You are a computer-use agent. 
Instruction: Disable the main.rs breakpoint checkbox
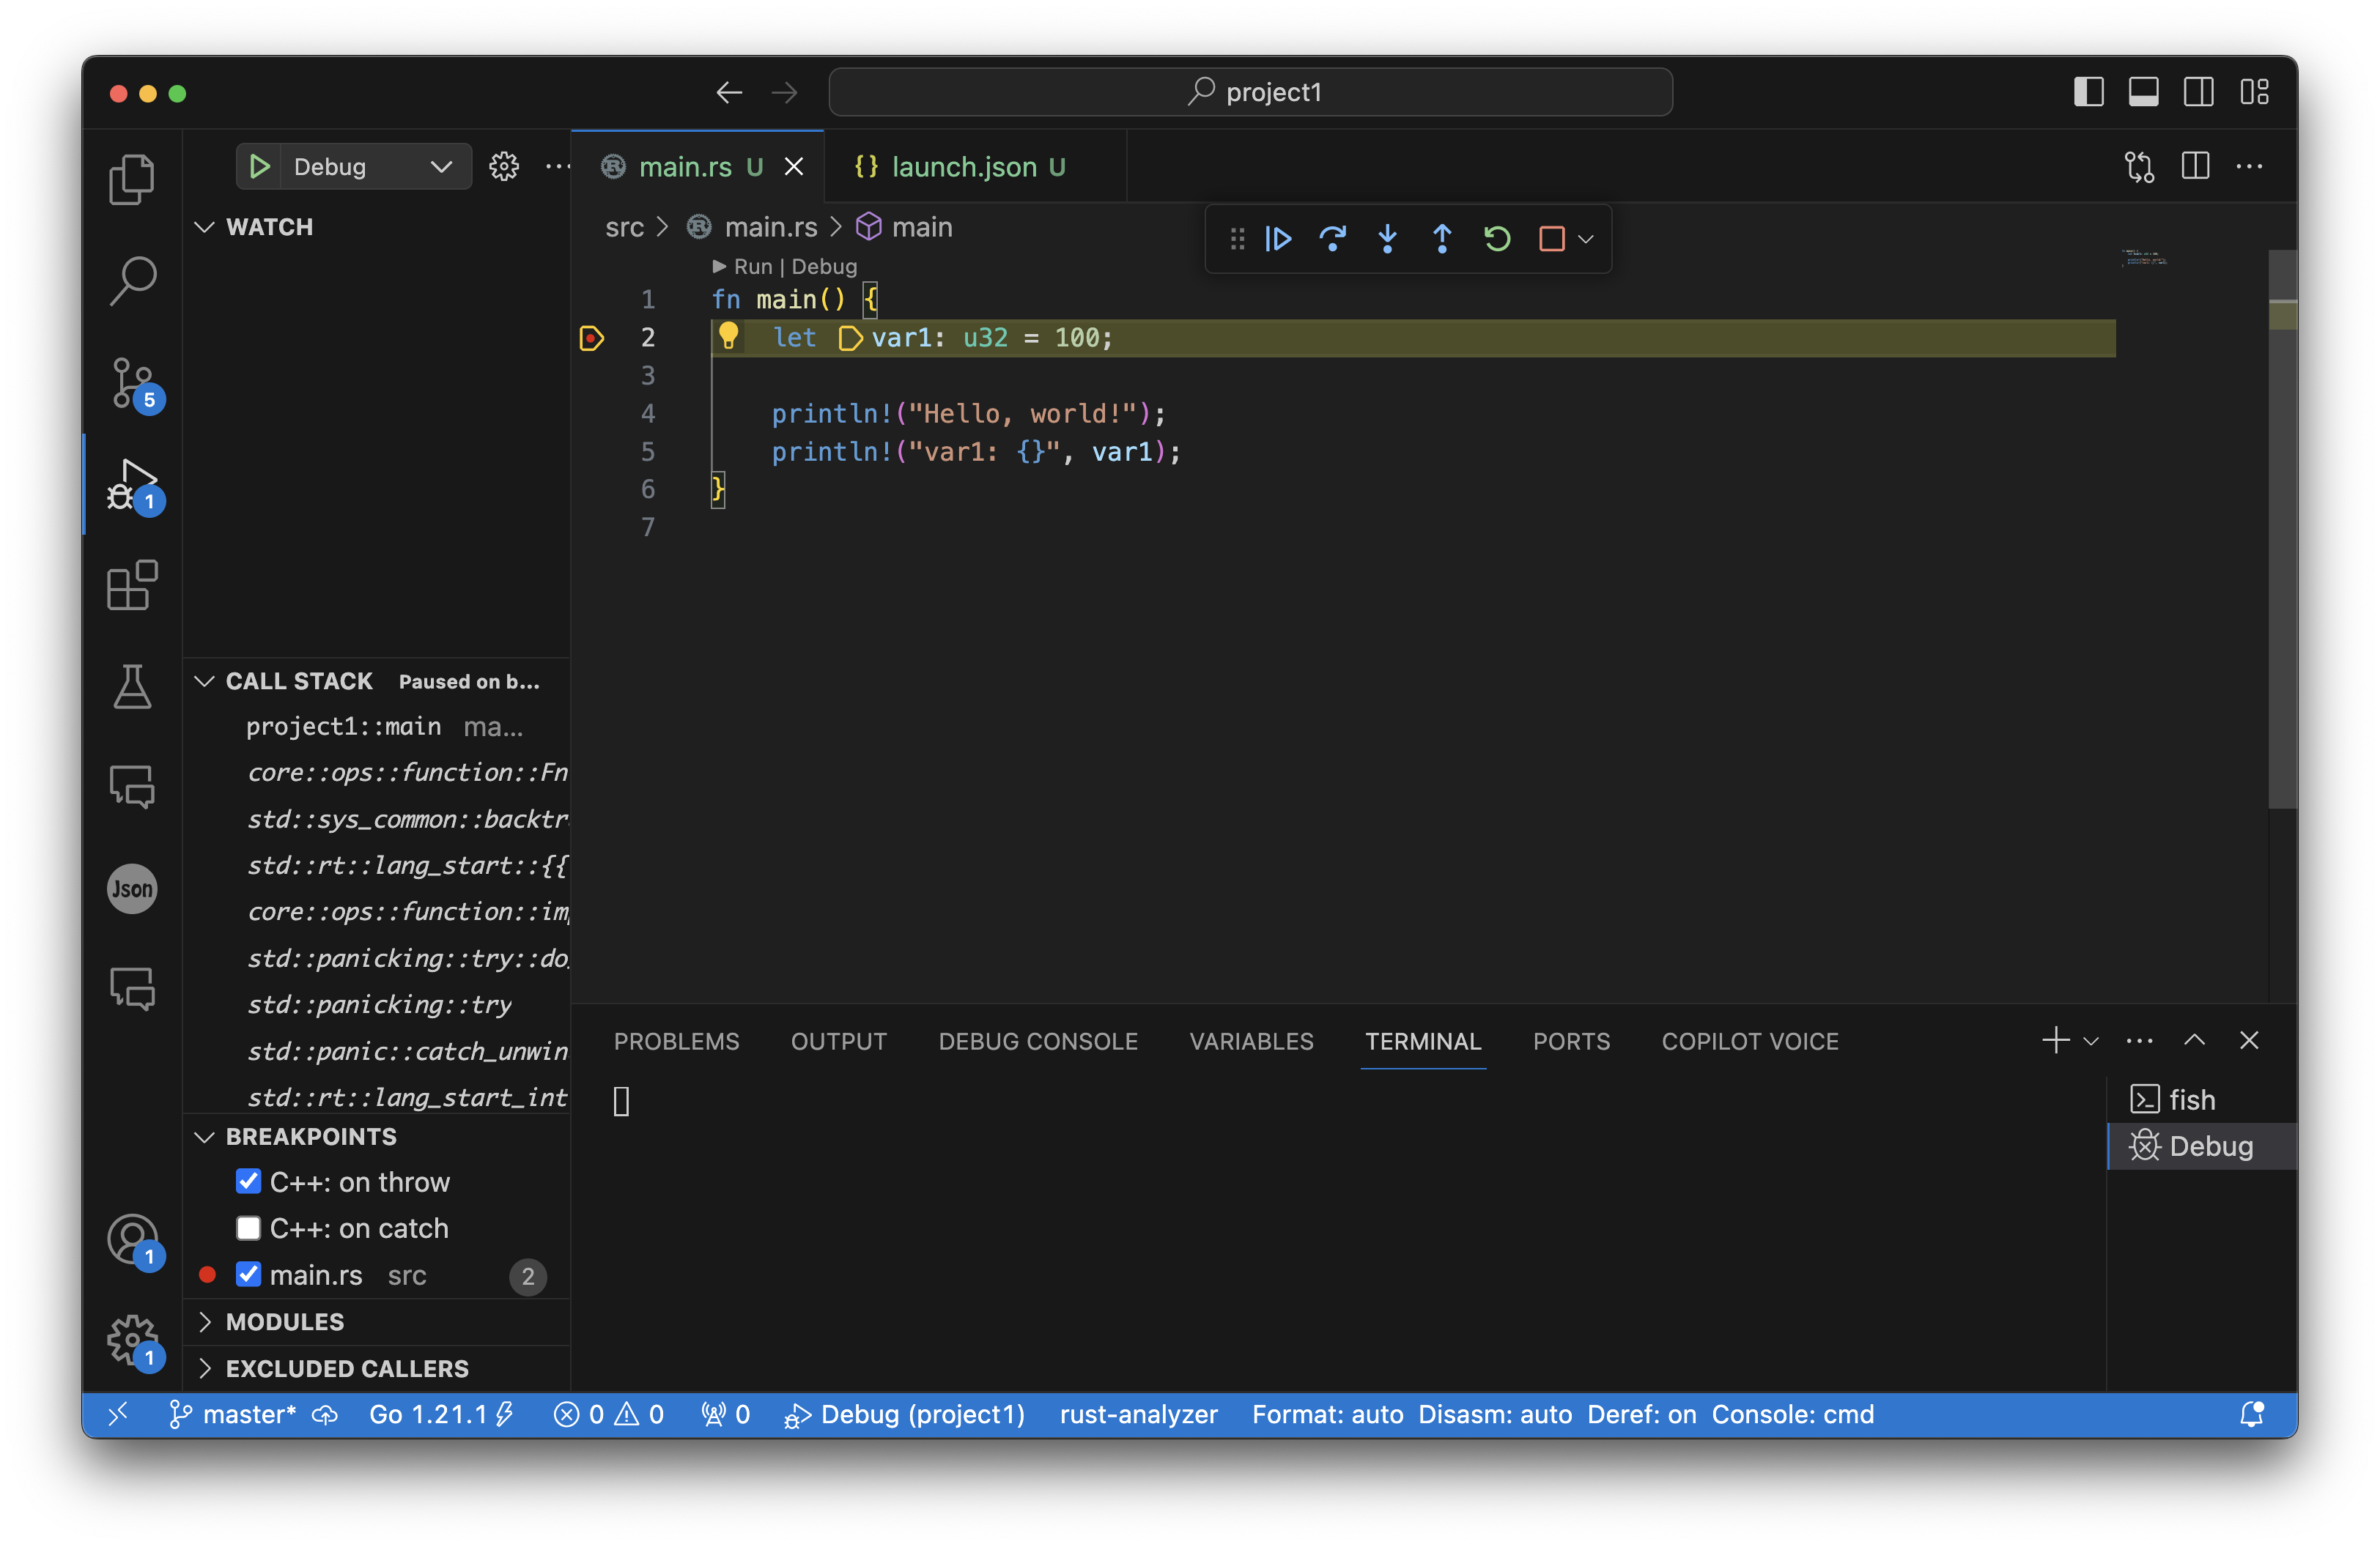coord(248,1275)
